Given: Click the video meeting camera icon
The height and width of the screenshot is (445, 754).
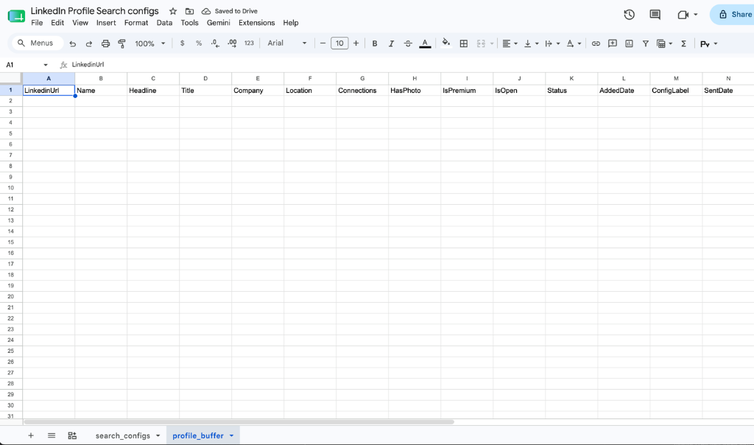Looking at the screenshot, I should (683, 15).
